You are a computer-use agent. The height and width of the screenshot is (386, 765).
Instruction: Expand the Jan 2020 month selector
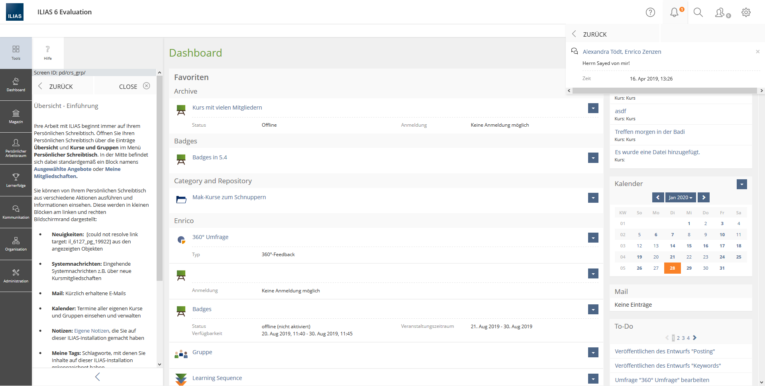680,198
